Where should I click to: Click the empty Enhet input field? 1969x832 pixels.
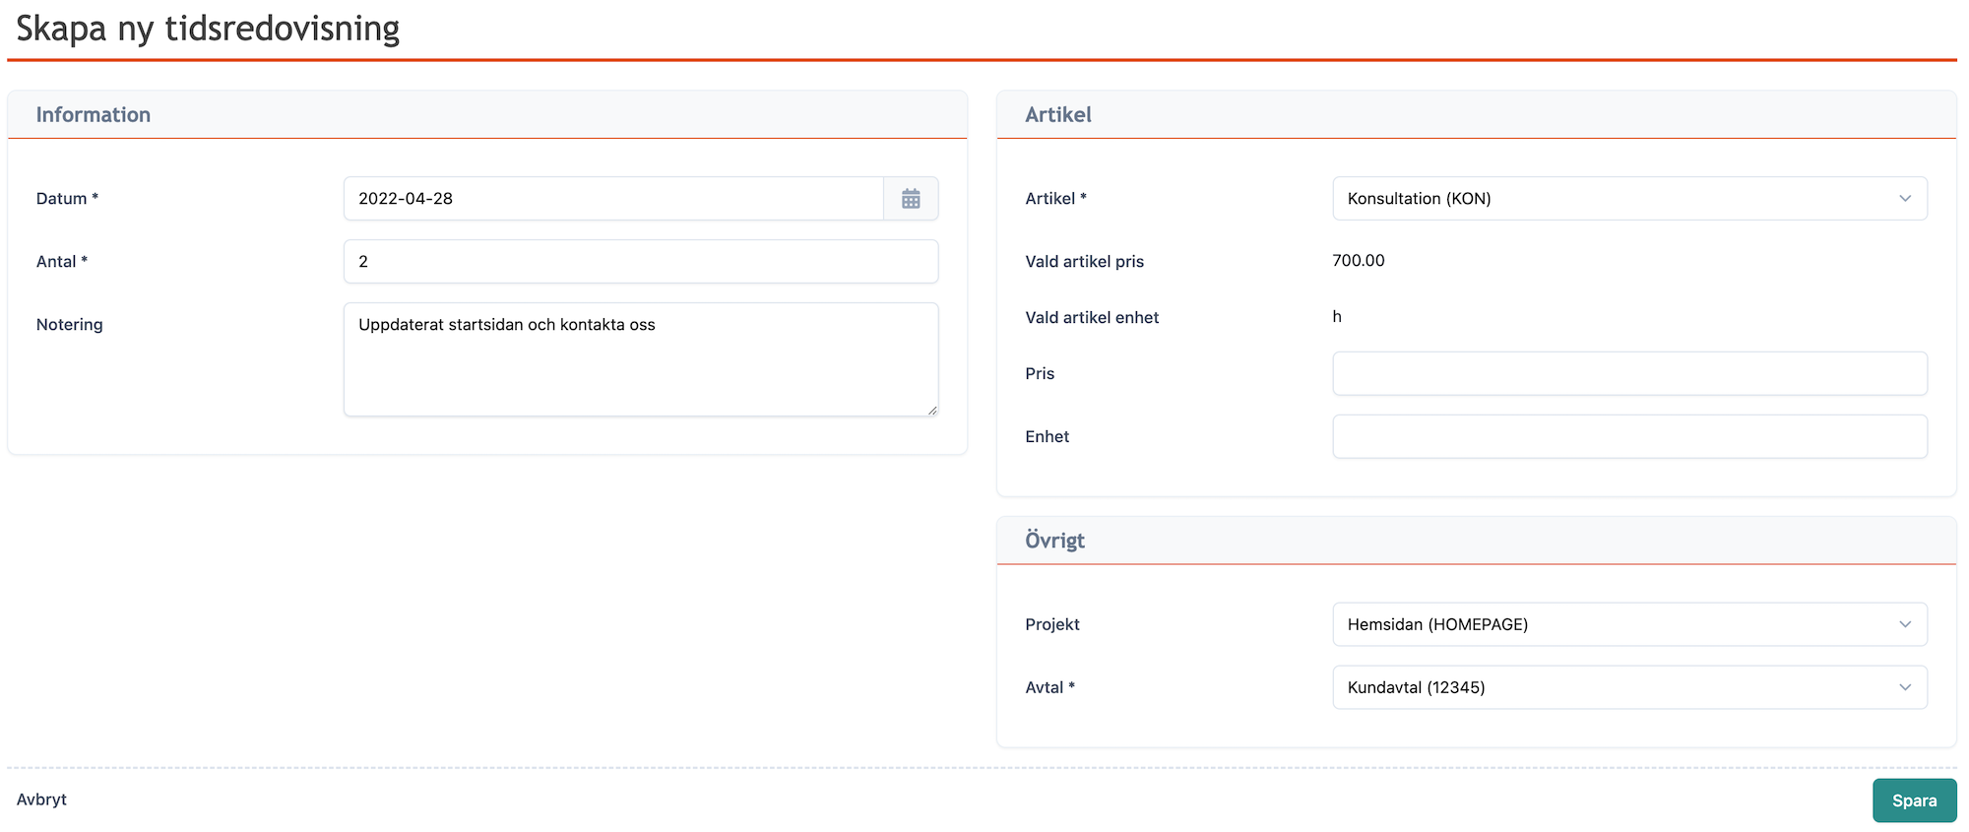[1629, 436]
